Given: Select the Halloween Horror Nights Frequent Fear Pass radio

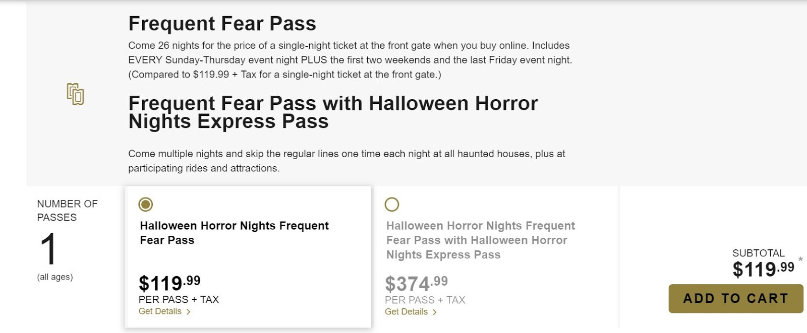Looking at the screenshot, I should coord(146,204).
